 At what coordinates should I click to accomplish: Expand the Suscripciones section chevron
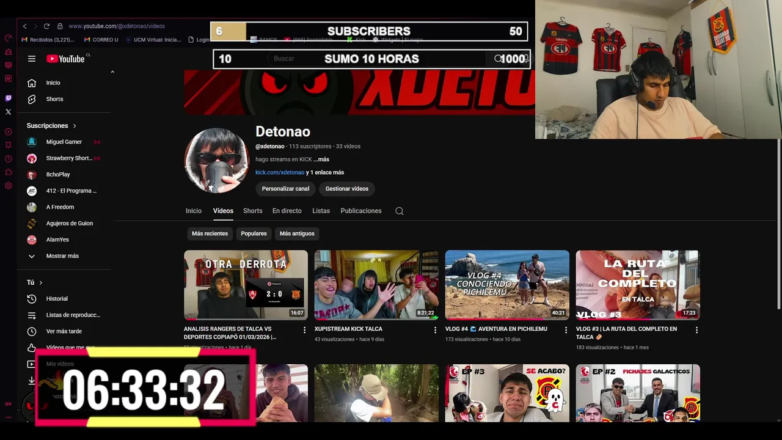coord(75,126)
